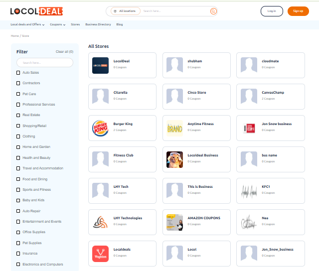Enable the Pet Care filter checkbox
This screenshot has width=319, height=271.
point(18,94)
